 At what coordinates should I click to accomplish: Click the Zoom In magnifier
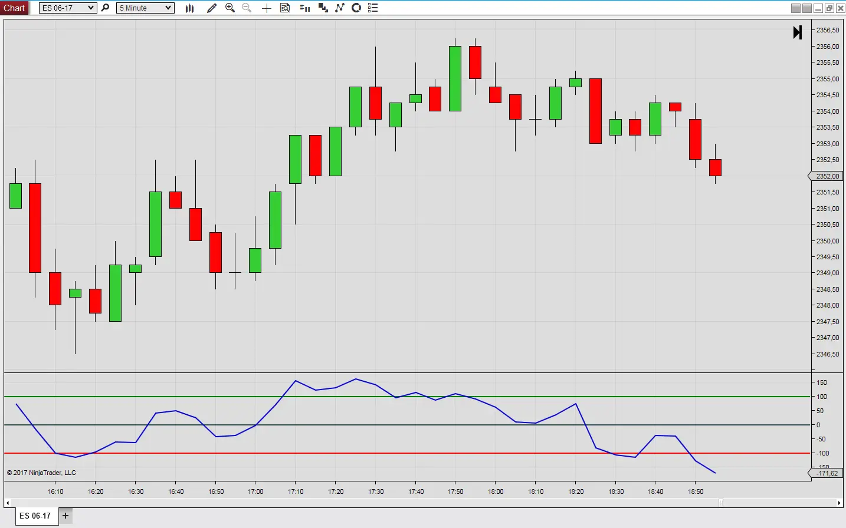coord(230,8)
